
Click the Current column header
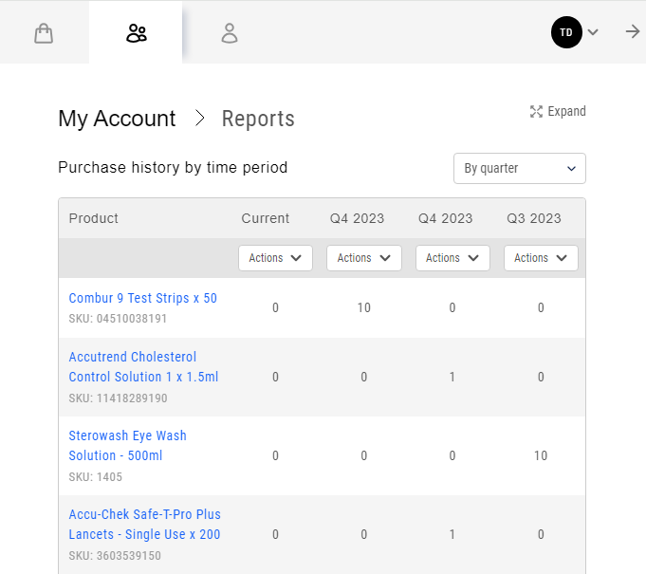pos(266,218)
